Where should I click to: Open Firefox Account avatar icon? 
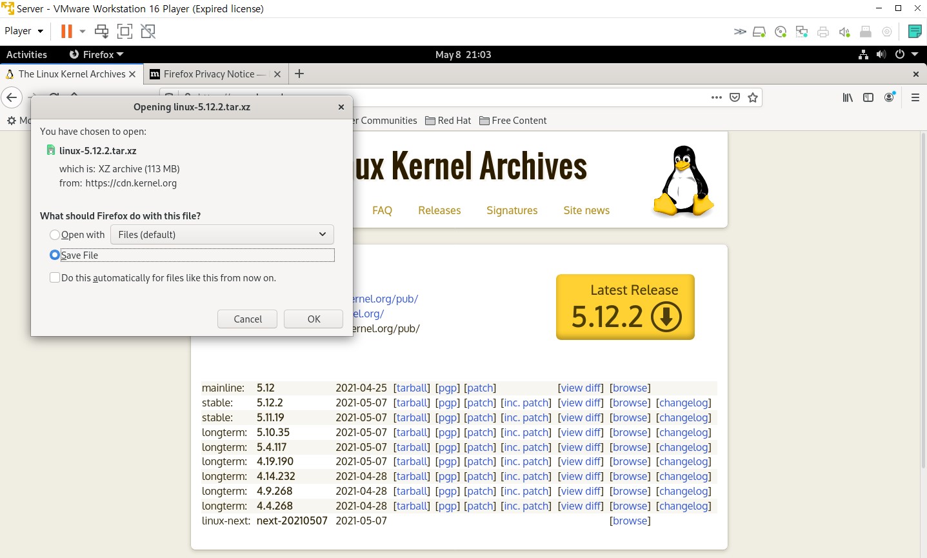pyautogui.click(x=890, y=97)
